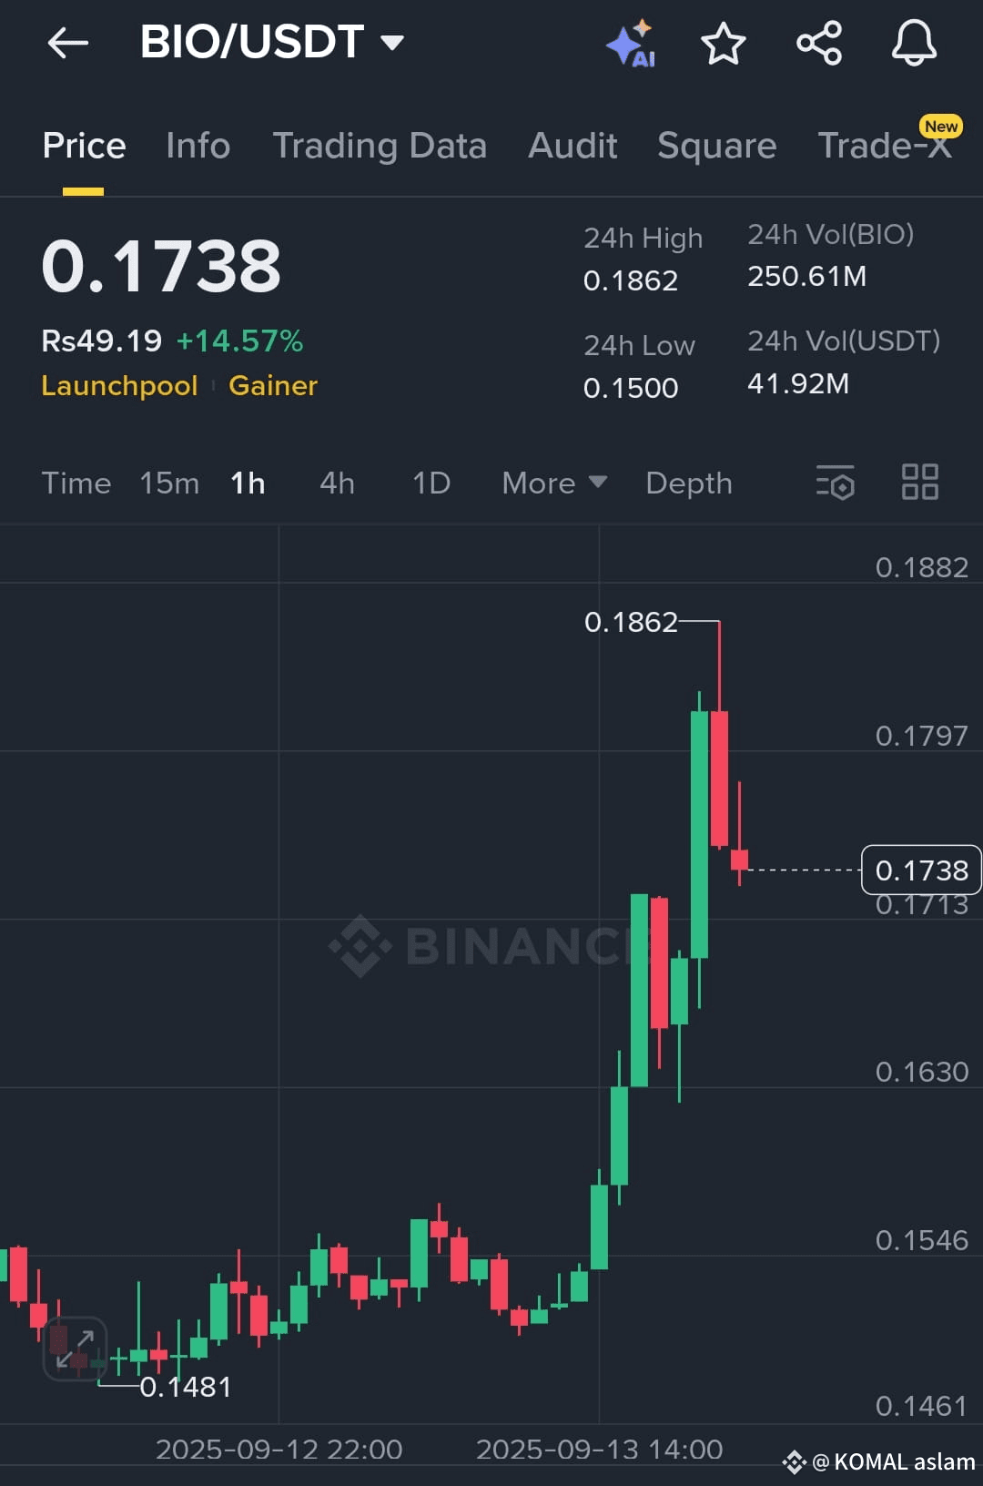Image resolution: width=983 pixels, height=1486 pixels.
Task: Tap the share icon
Action: coord(819,43)
